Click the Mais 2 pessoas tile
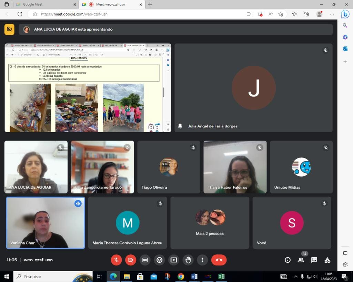 (210, 223)
